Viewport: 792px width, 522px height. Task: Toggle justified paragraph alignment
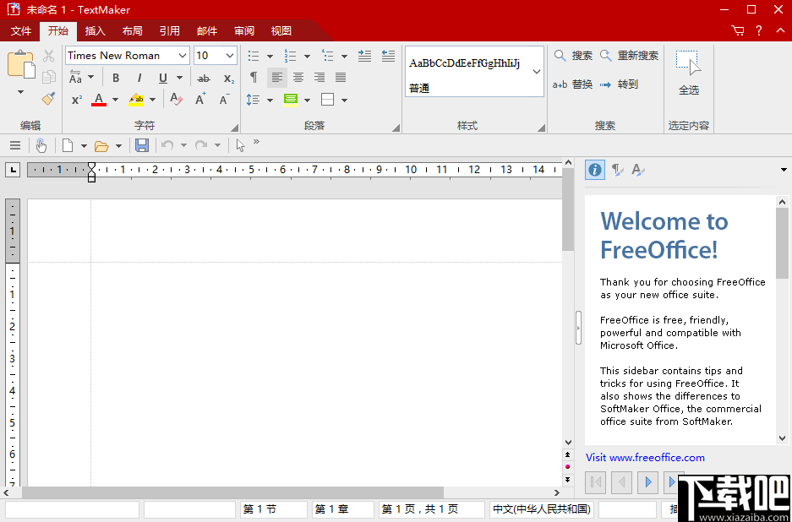[x=341, y=77]
